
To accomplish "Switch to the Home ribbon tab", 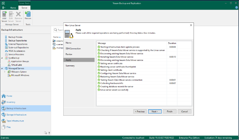I will pos(13,8).
